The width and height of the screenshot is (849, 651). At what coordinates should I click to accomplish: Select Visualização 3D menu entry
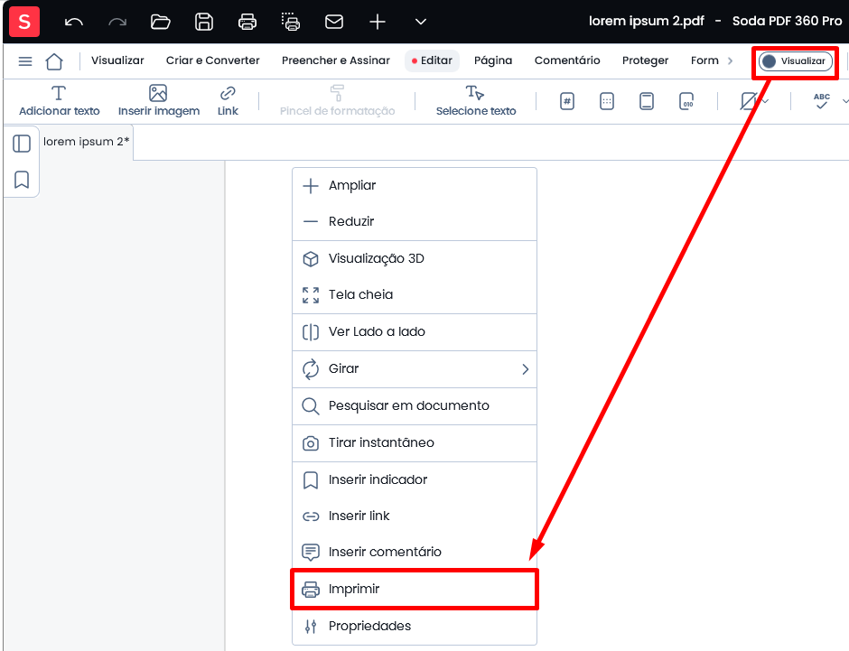pyautogui.click(x=415, y=258)
